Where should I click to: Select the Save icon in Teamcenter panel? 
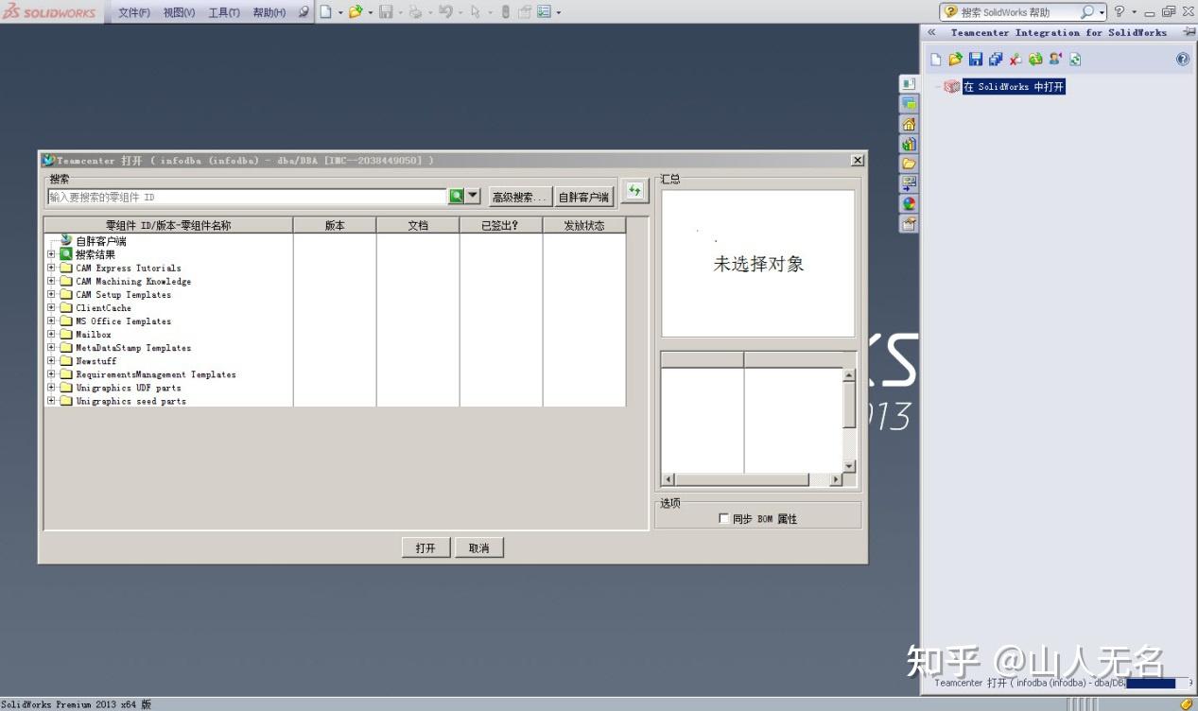(976, 59)
